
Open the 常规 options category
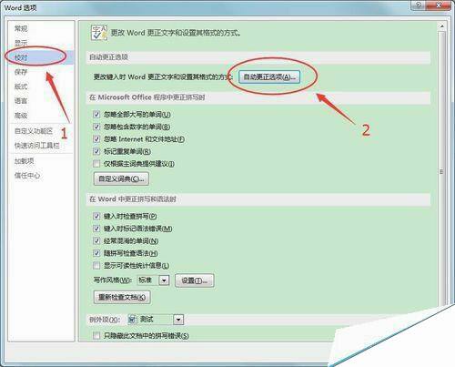point(21,28)
